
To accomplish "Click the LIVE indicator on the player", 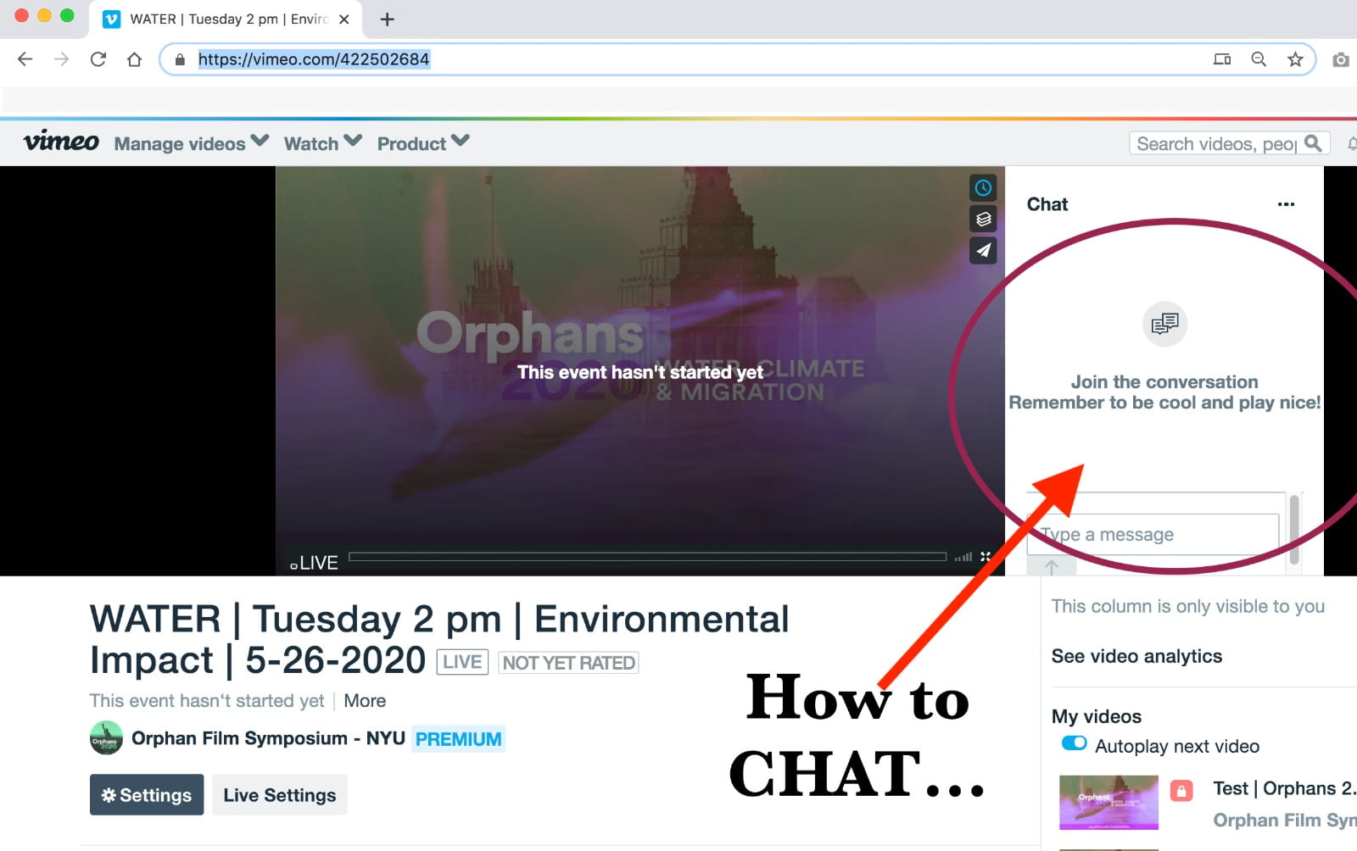I will (314, 563).
